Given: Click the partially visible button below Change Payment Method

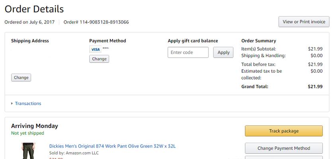Looking at the screenshot, I should click(284, 158).
